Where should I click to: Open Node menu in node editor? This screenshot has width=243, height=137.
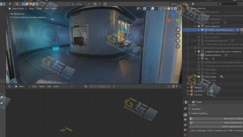pos(56,87)
